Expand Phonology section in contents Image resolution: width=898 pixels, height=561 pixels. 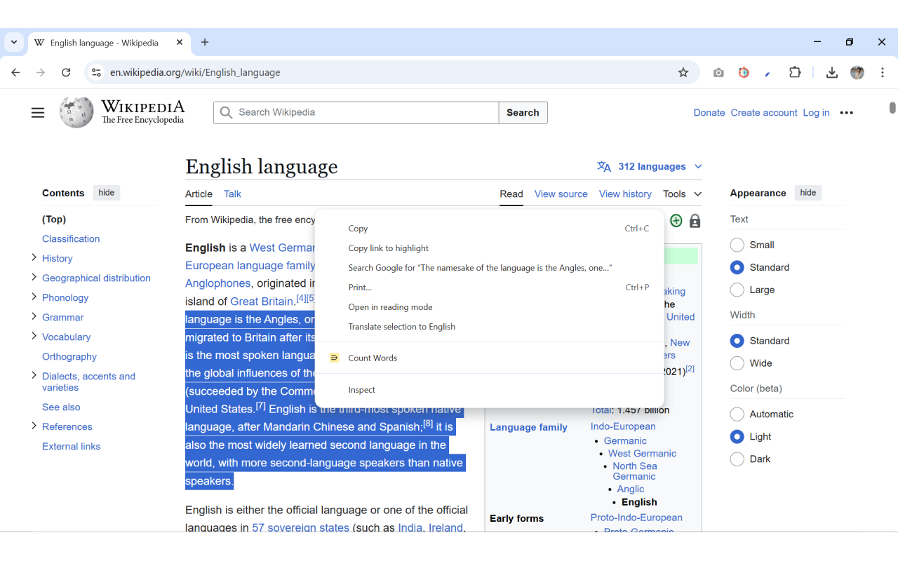34,297
